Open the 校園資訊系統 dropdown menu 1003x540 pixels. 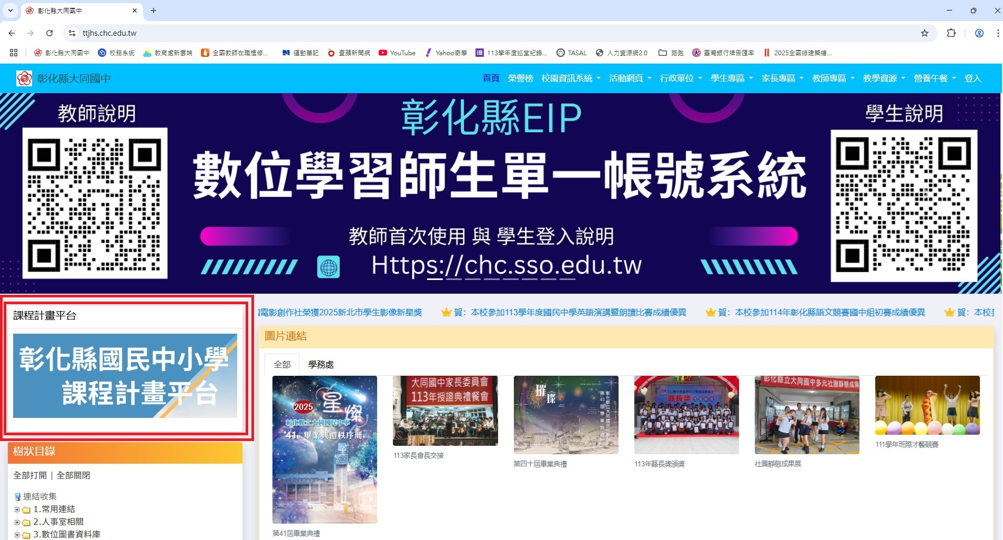pos(571,78)
